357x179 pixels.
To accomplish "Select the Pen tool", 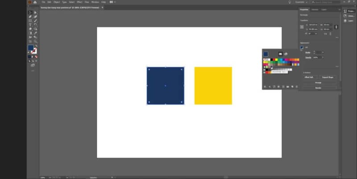I will pyautogui.click(x=30, y=17).
